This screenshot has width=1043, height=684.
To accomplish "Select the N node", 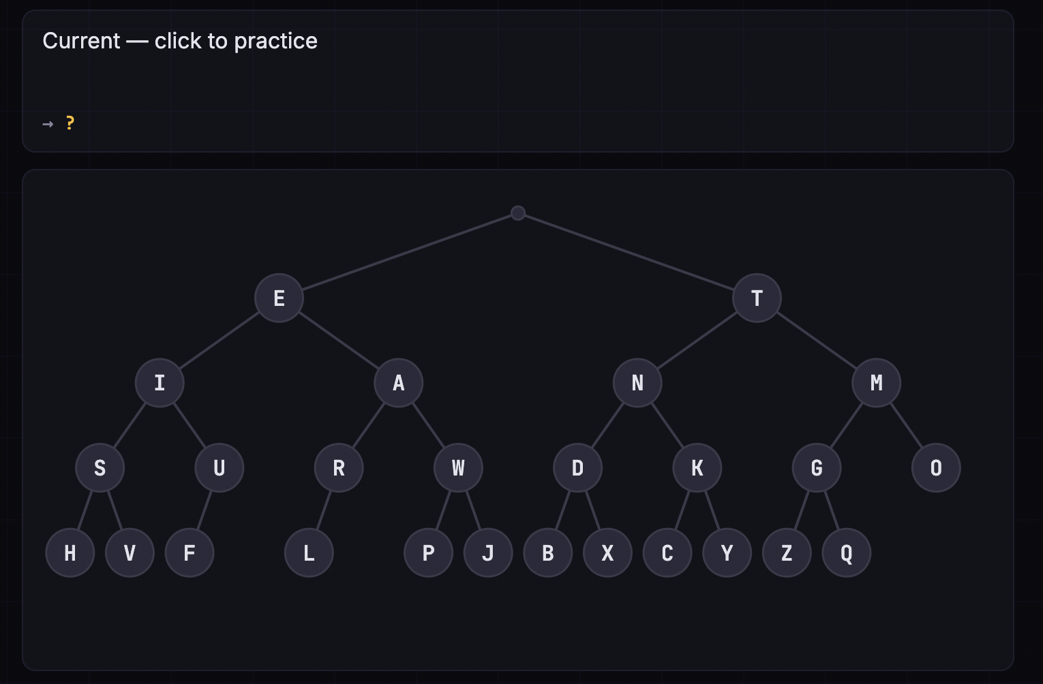I will click(x=637, y=383).
